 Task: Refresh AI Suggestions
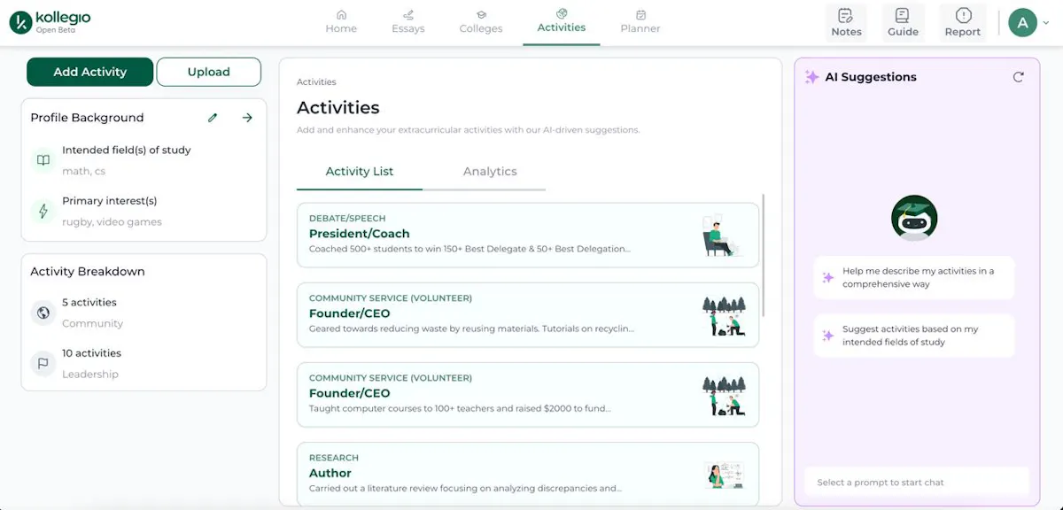1019,77
